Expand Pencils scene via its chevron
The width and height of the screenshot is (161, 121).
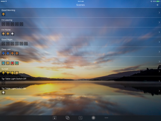[159, 61]
